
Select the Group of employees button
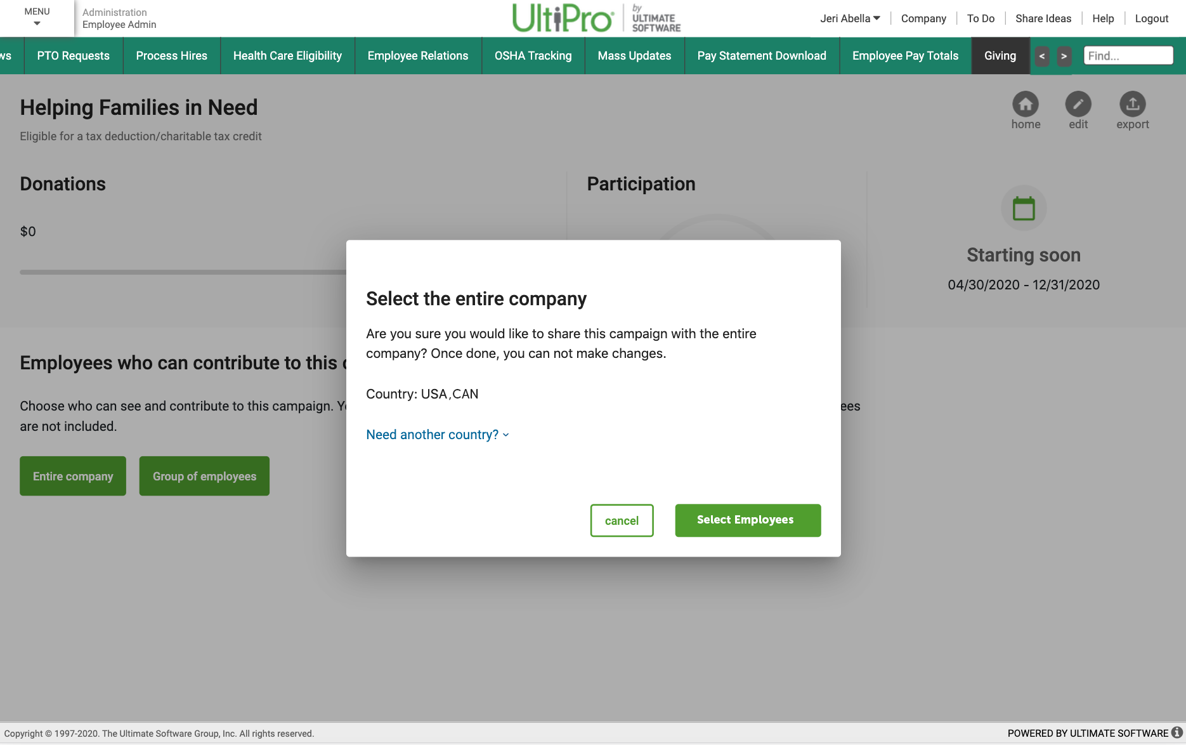(204, 475)
